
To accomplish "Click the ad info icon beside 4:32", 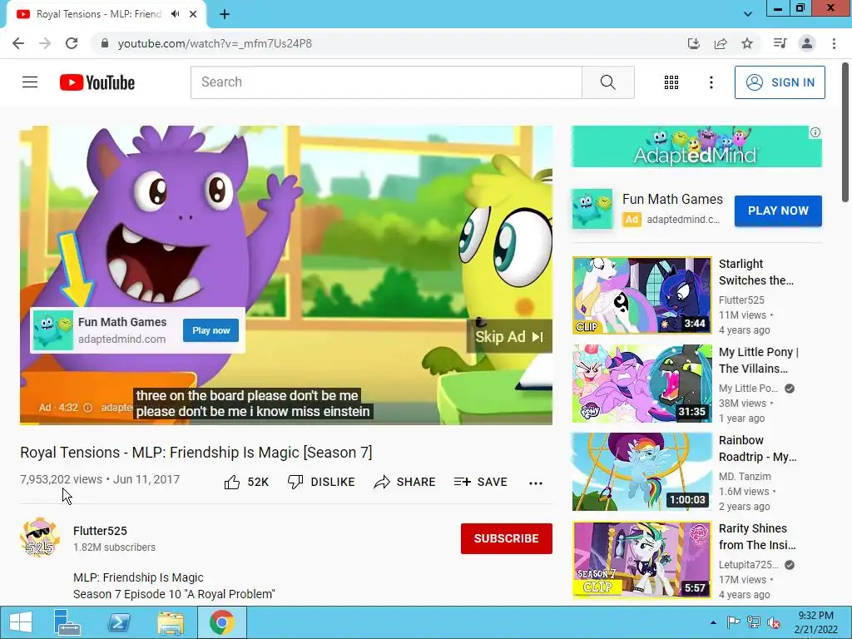I will (x=87, y=408).
